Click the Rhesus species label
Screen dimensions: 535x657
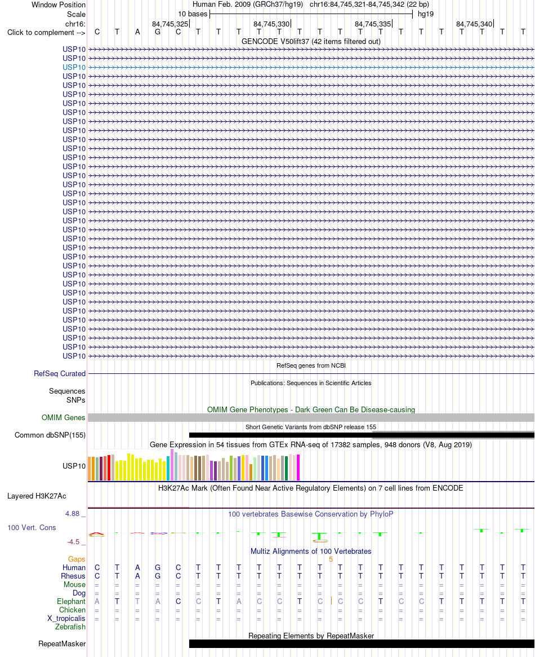(x=73, y=576)
